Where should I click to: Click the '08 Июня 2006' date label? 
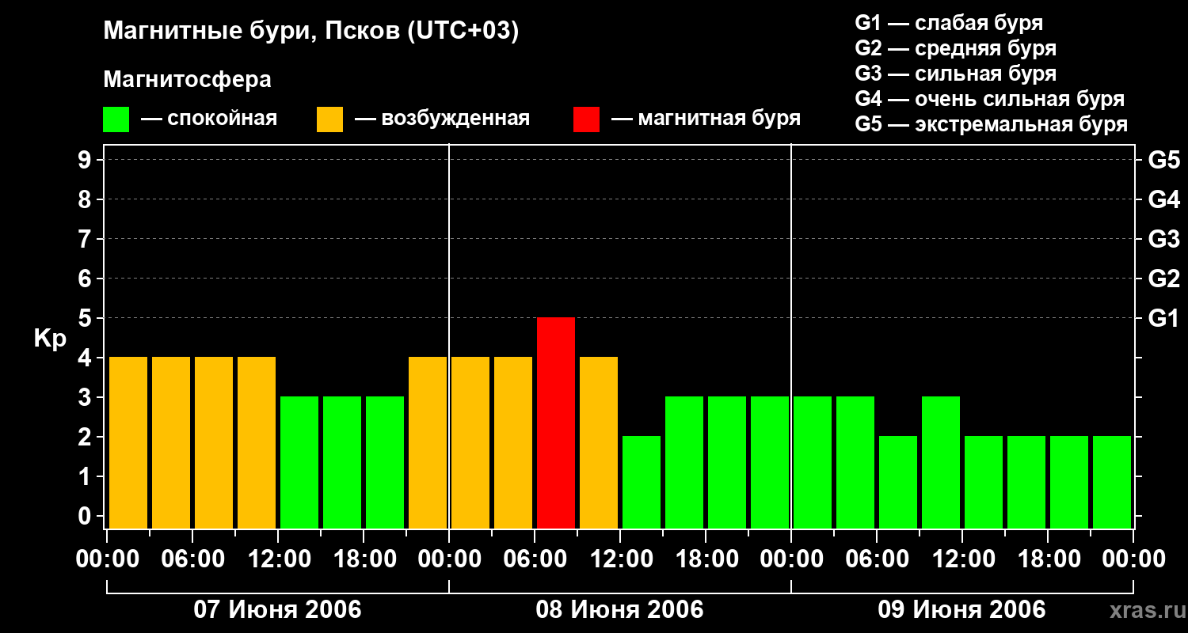[x=620, y=610]
